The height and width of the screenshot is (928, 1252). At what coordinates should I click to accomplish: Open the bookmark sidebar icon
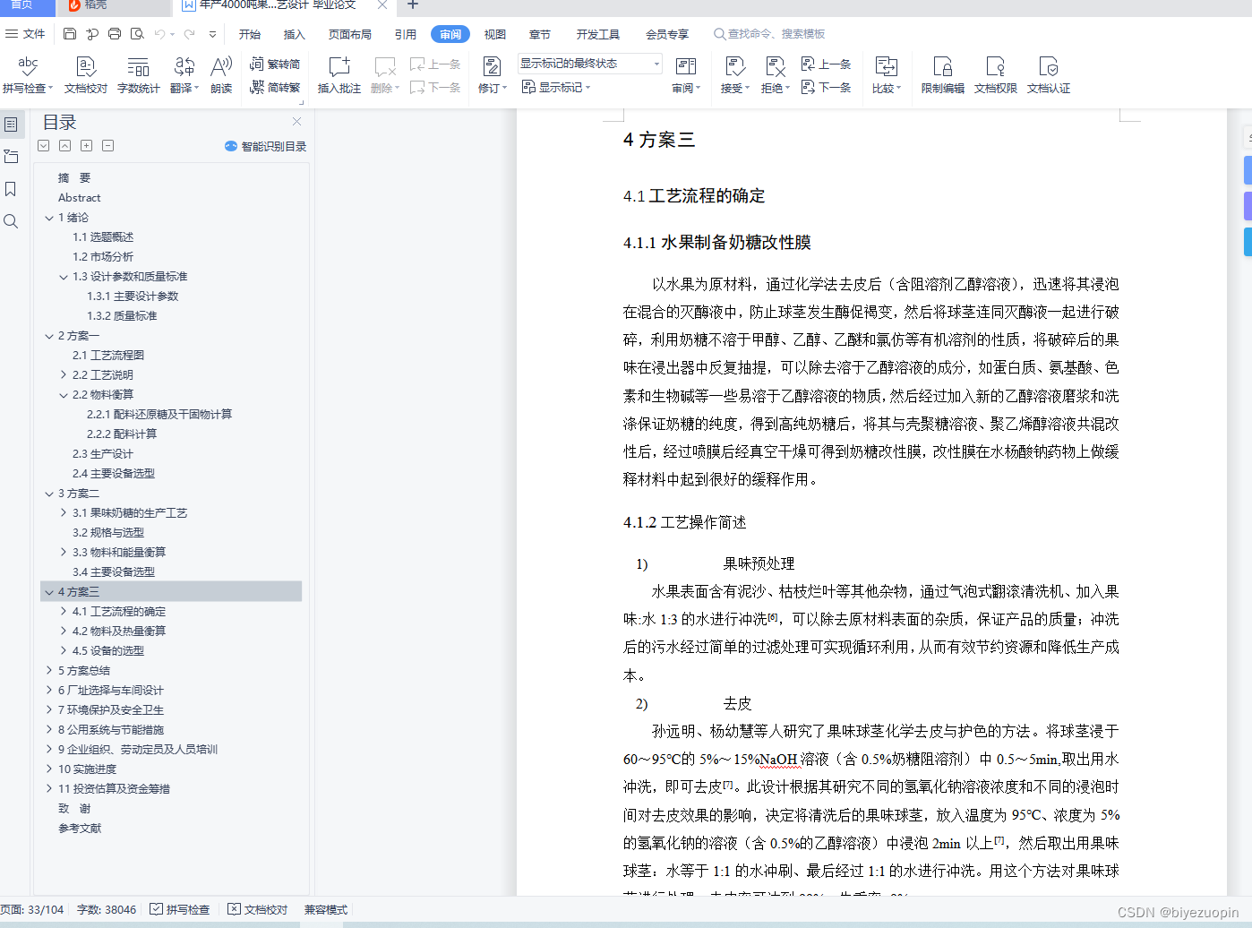click(11, 189)
